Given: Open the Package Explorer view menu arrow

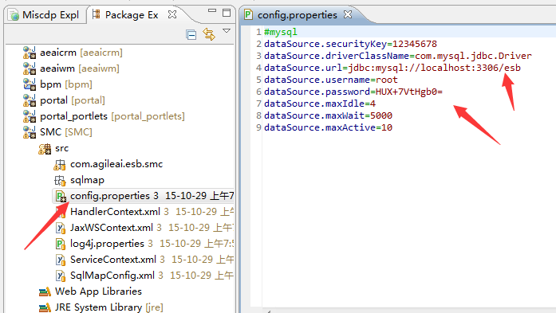Looking at the screenshot, I should (227, 31).
